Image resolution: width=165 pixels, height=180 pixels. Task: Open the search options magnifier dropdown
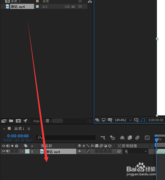click(x=40, y=137)
